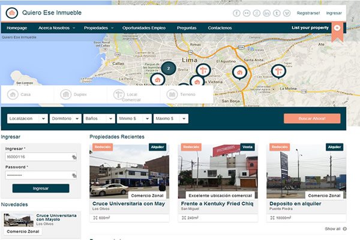Click the plus icon beside List your property
The image size is (360, 240).
pyautogui.click(x=337, y=28)
